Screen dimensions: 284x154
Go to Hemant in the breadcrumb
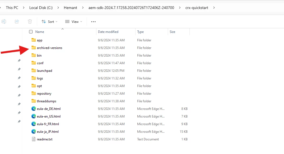point(70,8)
